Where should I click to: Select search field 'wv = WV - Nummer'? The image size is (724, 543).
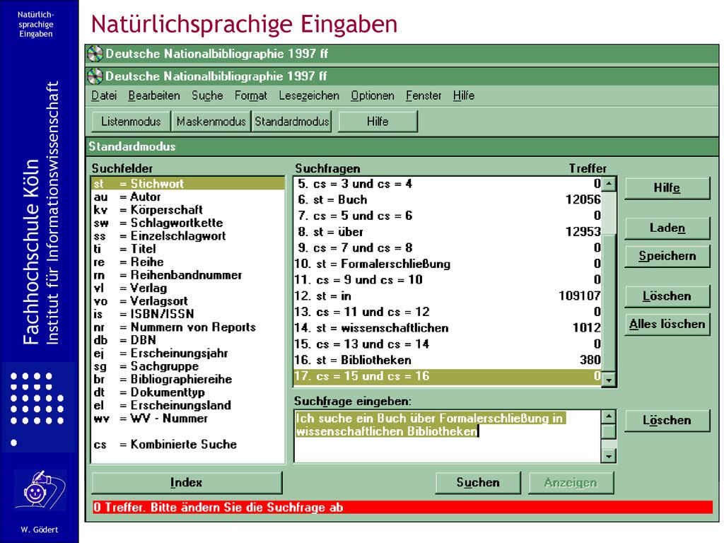[x=188, y=419]
